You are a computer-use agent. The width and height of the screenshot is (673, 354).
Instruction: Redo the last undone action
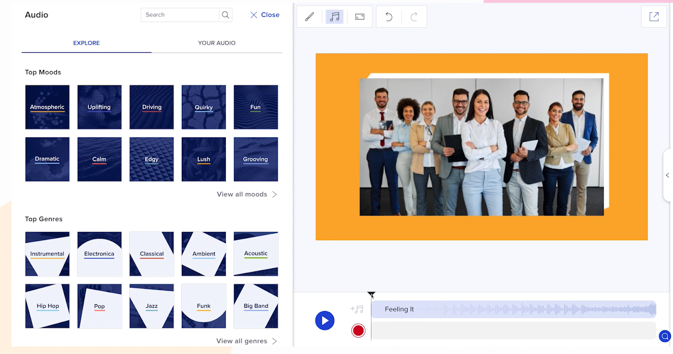pos(414,17)
